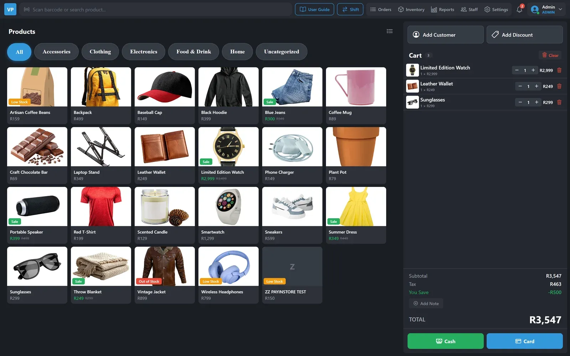Decrease Limited Edition Watch quantity
570x356 pixels.
[x=517, y=70]
